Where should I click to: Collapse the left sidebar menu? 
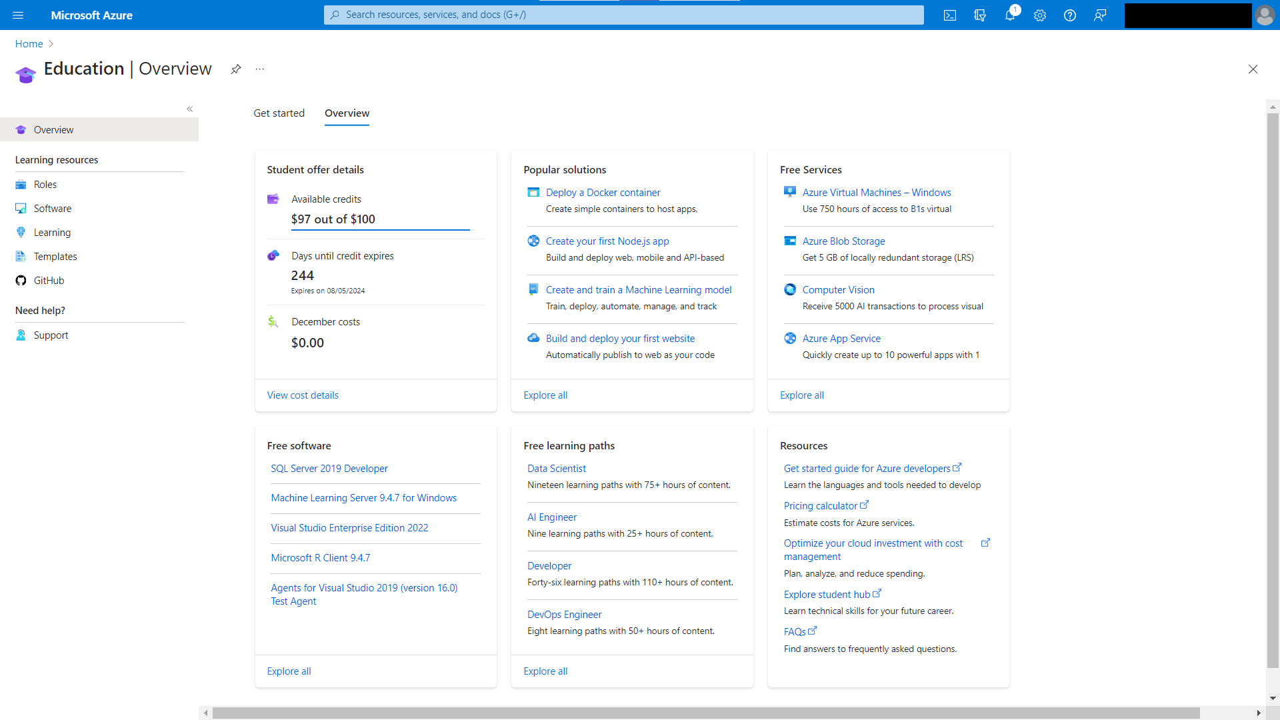point(190,109)
